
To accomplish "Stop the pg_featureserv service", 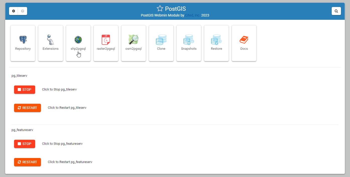I will point(24,144).
